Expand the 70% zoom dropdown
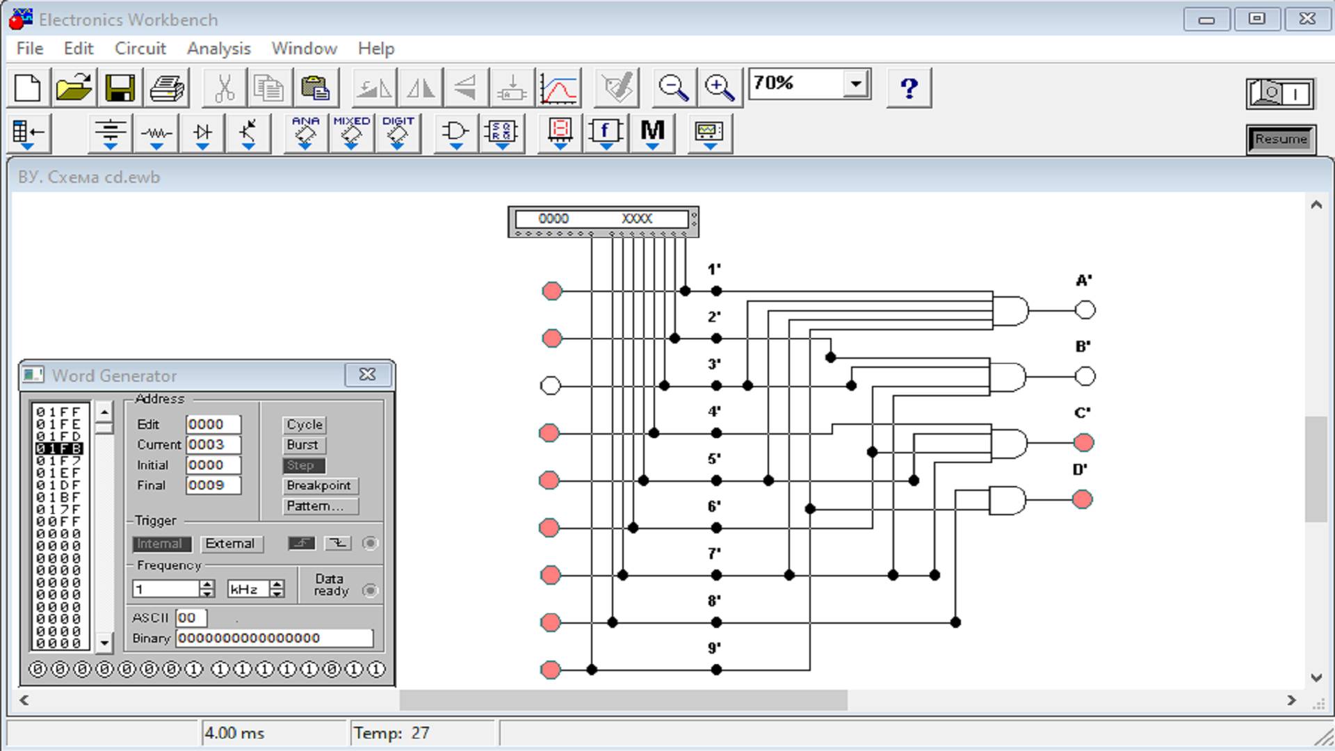Screen dimensions: 1335x751 point(856,84)
